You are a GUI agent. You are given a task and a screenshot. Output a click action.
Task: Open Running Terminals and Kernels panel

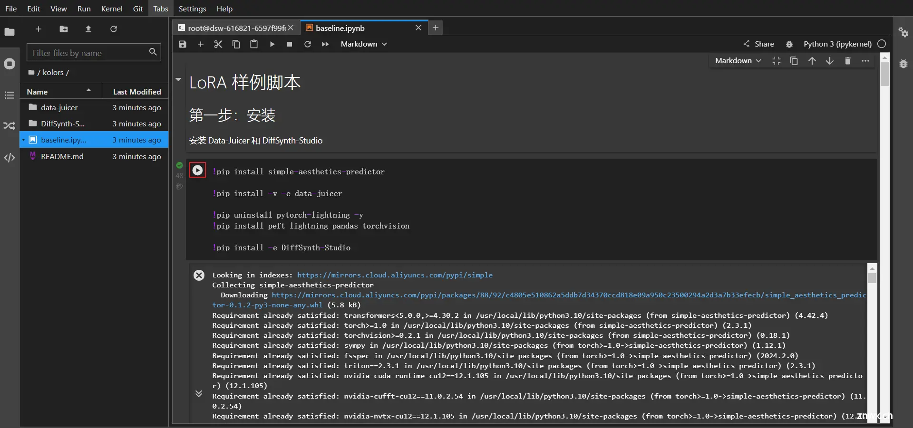point(10,64)
